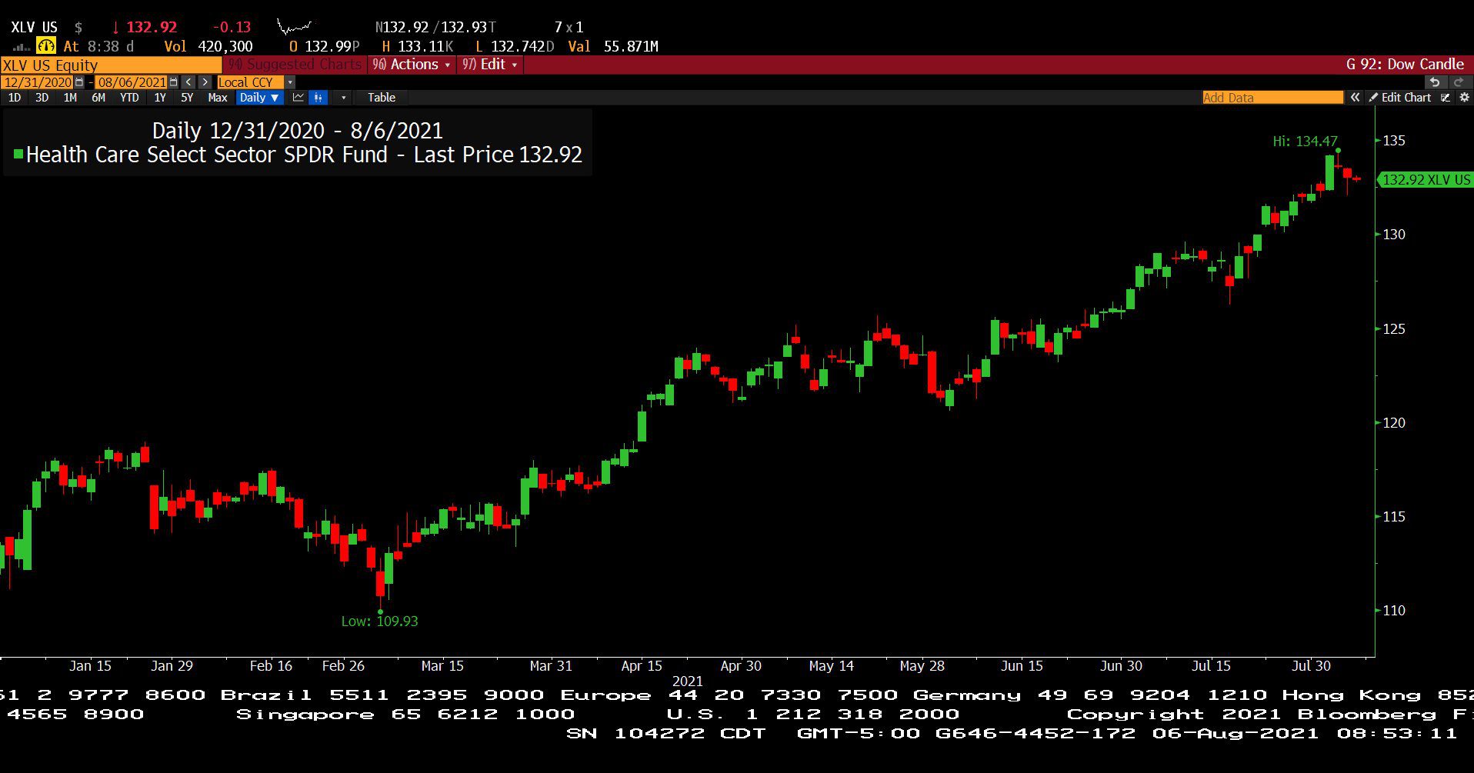This screenshot has height=773, width=1474.
Task: Open the start date calendar picker icon
Action: click(x=79, y=82)
